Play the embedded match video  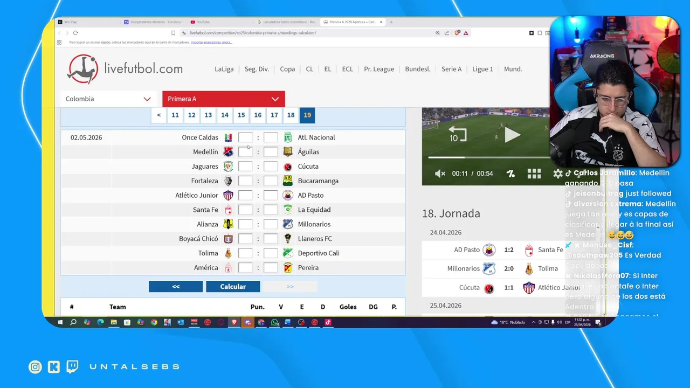point(512,135)
